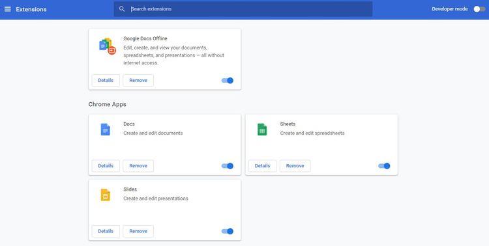The image size is (489, 246).
Task: Turn off the Slides app toggle
Action: click(228, 231)
